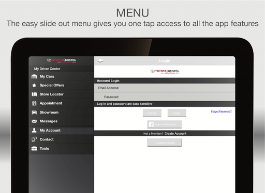Tap the Appointment calendar icon
Image resolution: width=265 pixels, height=193 pixels.
(34, 103)
